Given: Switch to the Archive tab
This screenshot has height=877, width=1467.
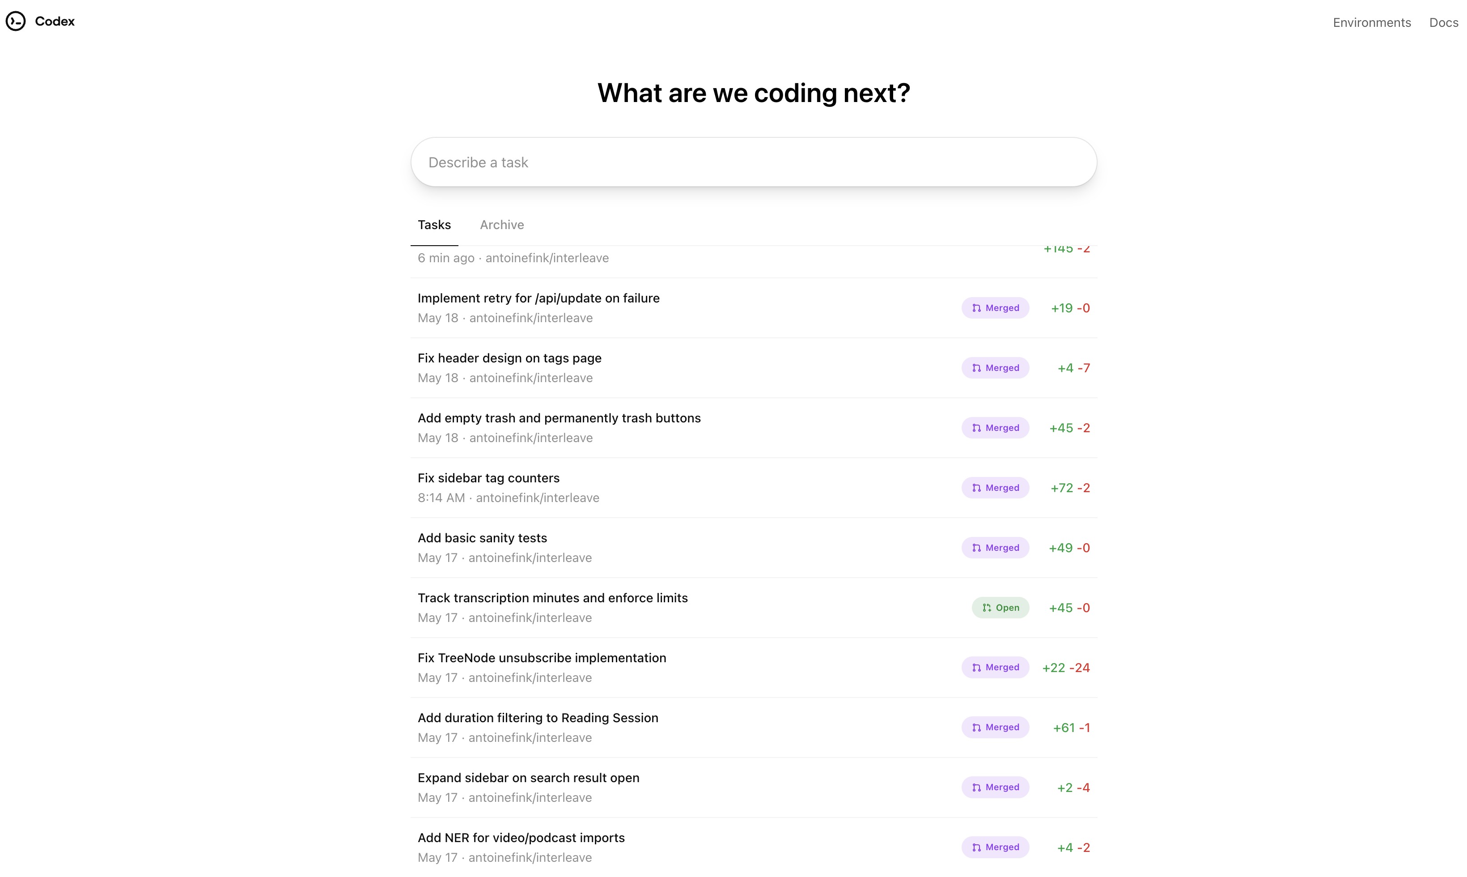Looking at the screenshot, I should point(501,225).
